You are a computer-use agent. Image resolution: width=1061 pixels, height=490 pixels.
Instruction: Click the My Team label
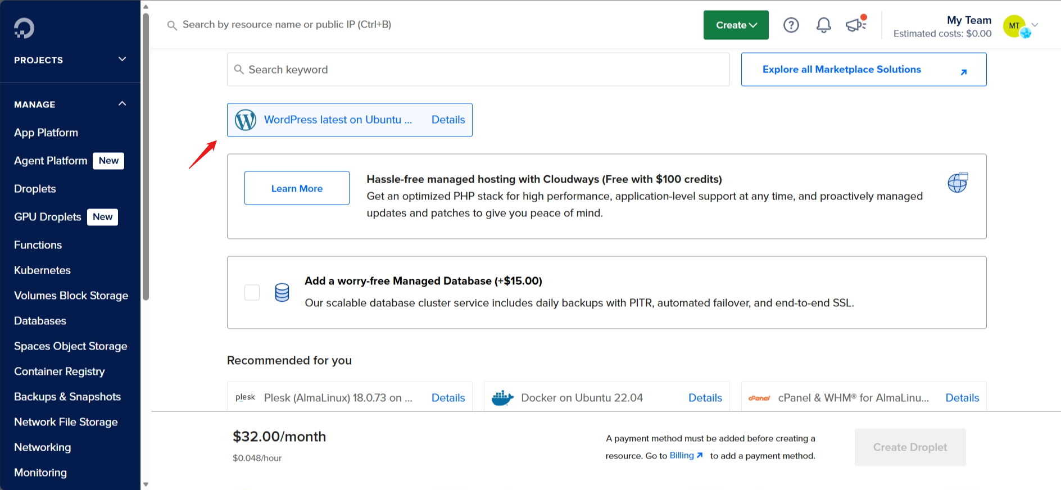(x=969, y=20)
